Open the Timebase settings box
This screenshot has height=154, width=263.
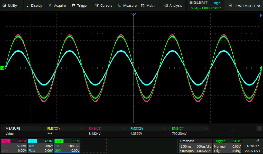[x=195, y=146]
